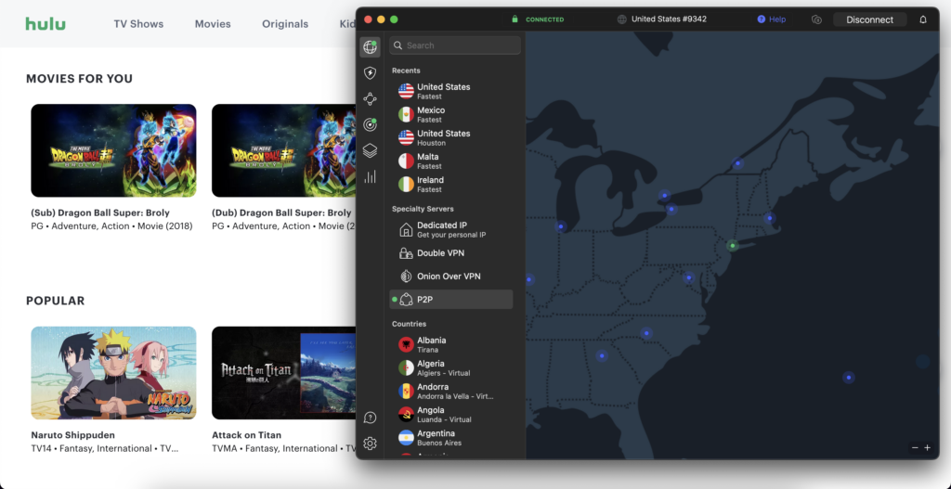The height and width of the screenshot is (489, 951).
Task: Open the help question mark icon at sidebar bottom
Action: pos(370,418)
